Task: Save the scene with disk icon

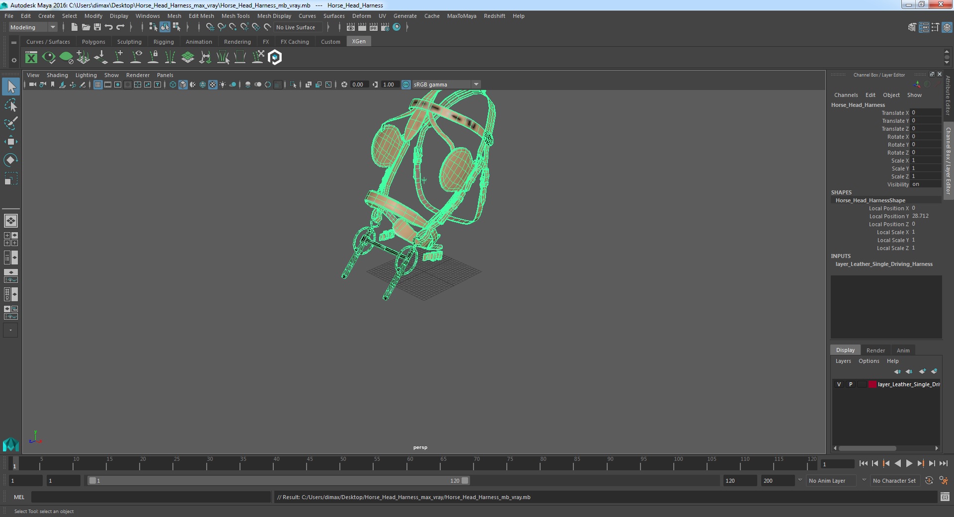Action: [x=97, y=27]
